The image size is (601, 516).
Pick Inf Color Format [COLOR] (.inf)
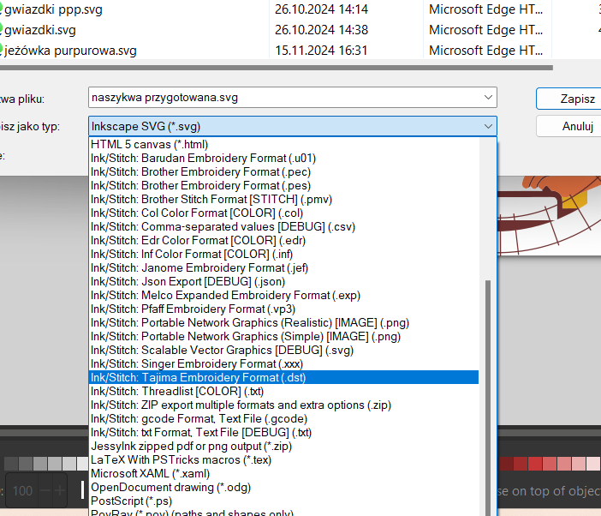[x=283, y=255]
